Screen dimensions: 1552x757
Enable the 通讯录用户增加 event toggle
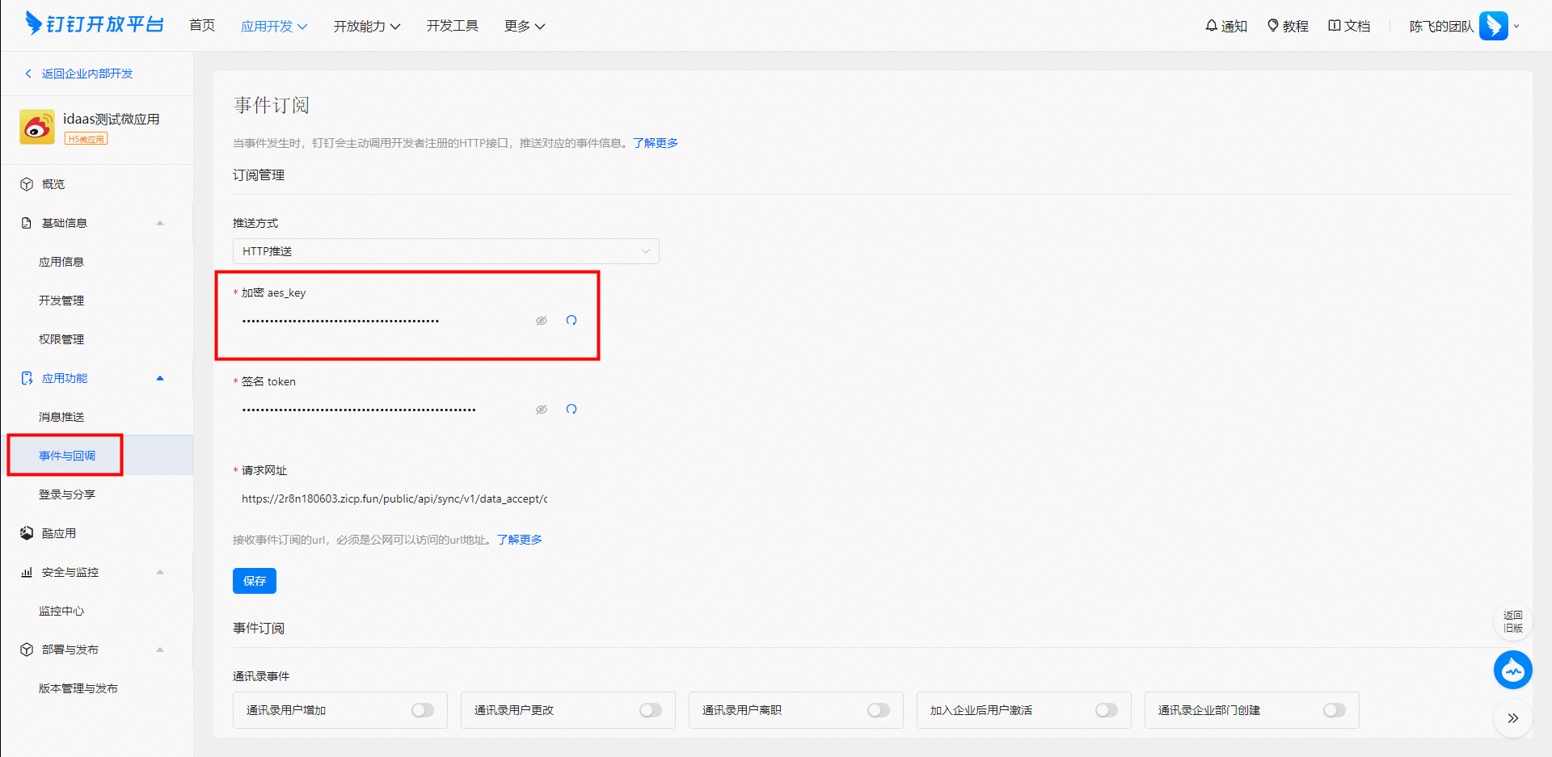[423, 710]
